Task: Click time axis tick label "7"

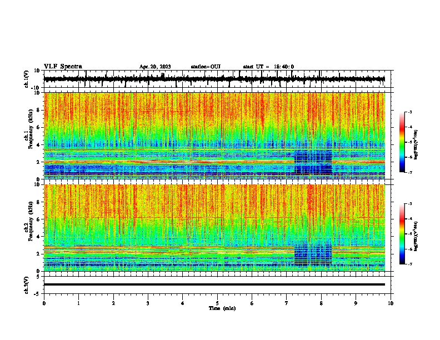Action: (x=287, y=303)
